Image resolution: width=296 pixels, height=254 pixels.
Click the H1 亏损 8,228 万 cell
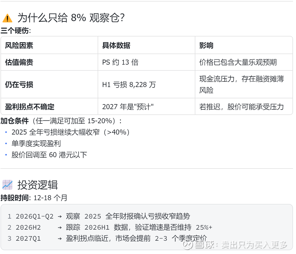[x=129, y=84]
